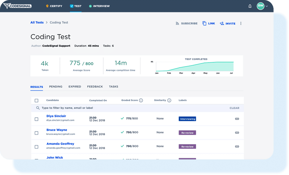Click the Similarity info icon

(x=169, y=100)
